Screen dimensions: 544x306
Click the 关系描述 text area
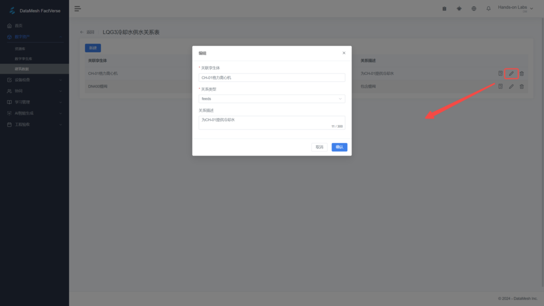coord(271,123)
